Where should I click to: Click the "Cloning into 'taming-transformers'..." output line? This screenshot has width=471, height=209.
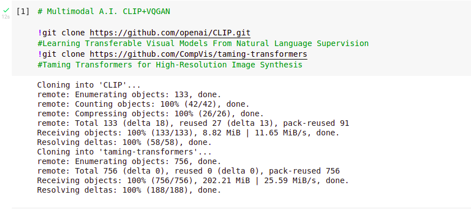tap(125, 152)
